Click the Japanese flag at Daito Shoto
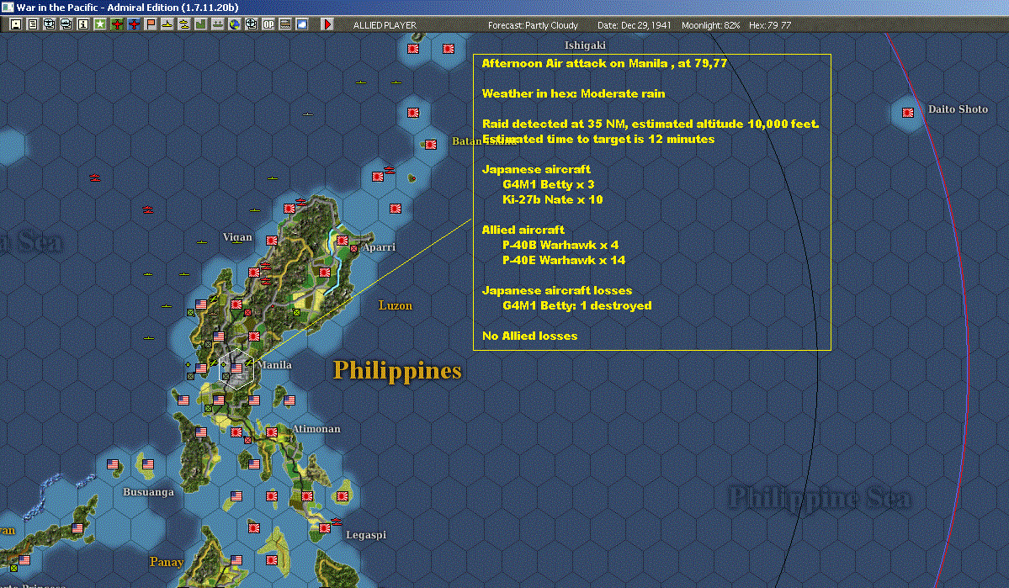This screenshot has width=1009, height=588. coord(908,113)
